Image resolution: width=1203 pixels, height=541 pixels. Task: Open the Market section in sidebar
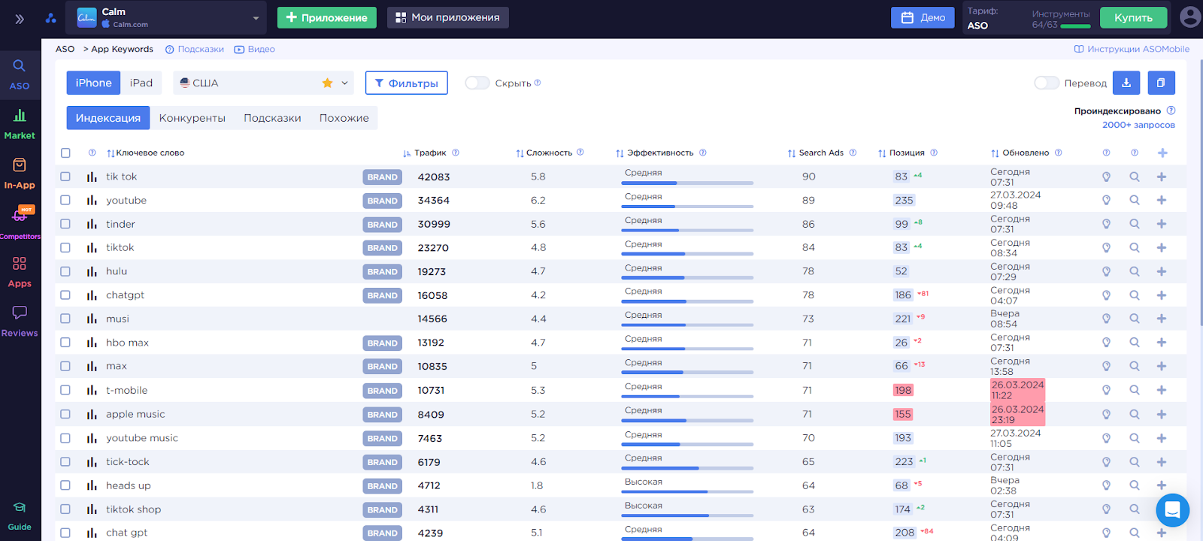coord(20,124)
